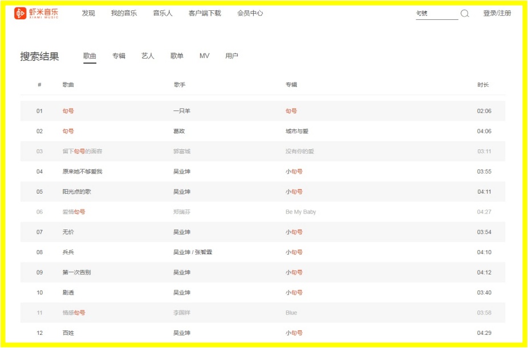Viewport: 528px width, 348px height.
Task: Click artist 吴业坤 / 张智霖 in row 08
Action: click(x=193, y=252)
